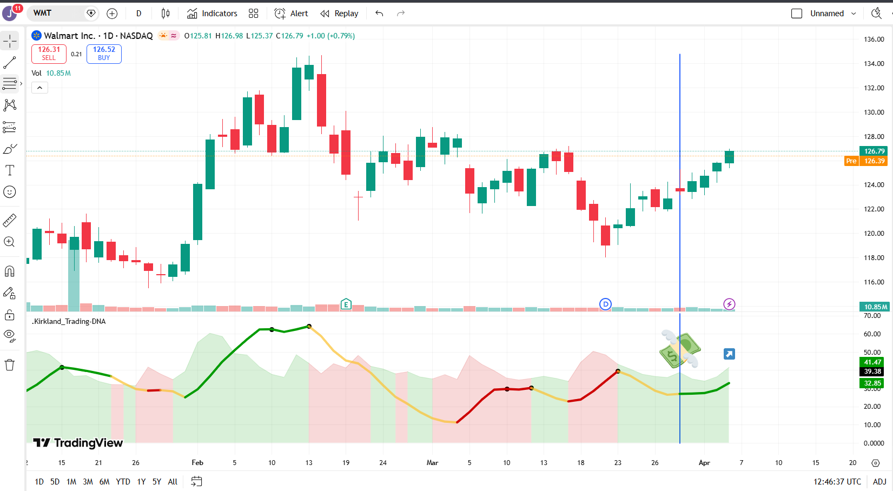Screen dimensions: 893x491
Task: Hide all drawings with eye icon
Action: coord(10,336)
